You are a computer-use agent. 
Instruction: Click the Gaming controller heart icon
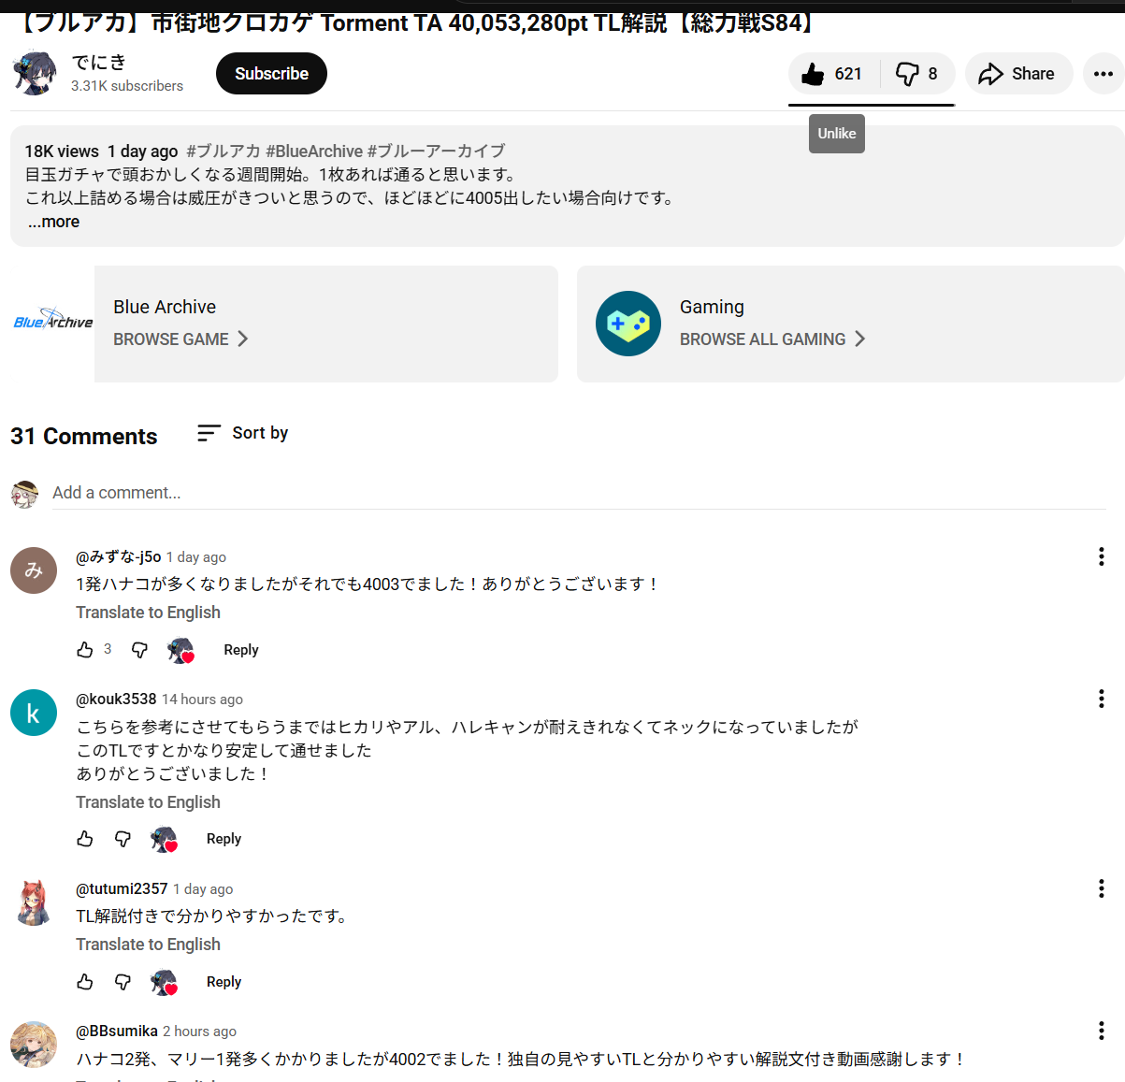tap(628, 324)
